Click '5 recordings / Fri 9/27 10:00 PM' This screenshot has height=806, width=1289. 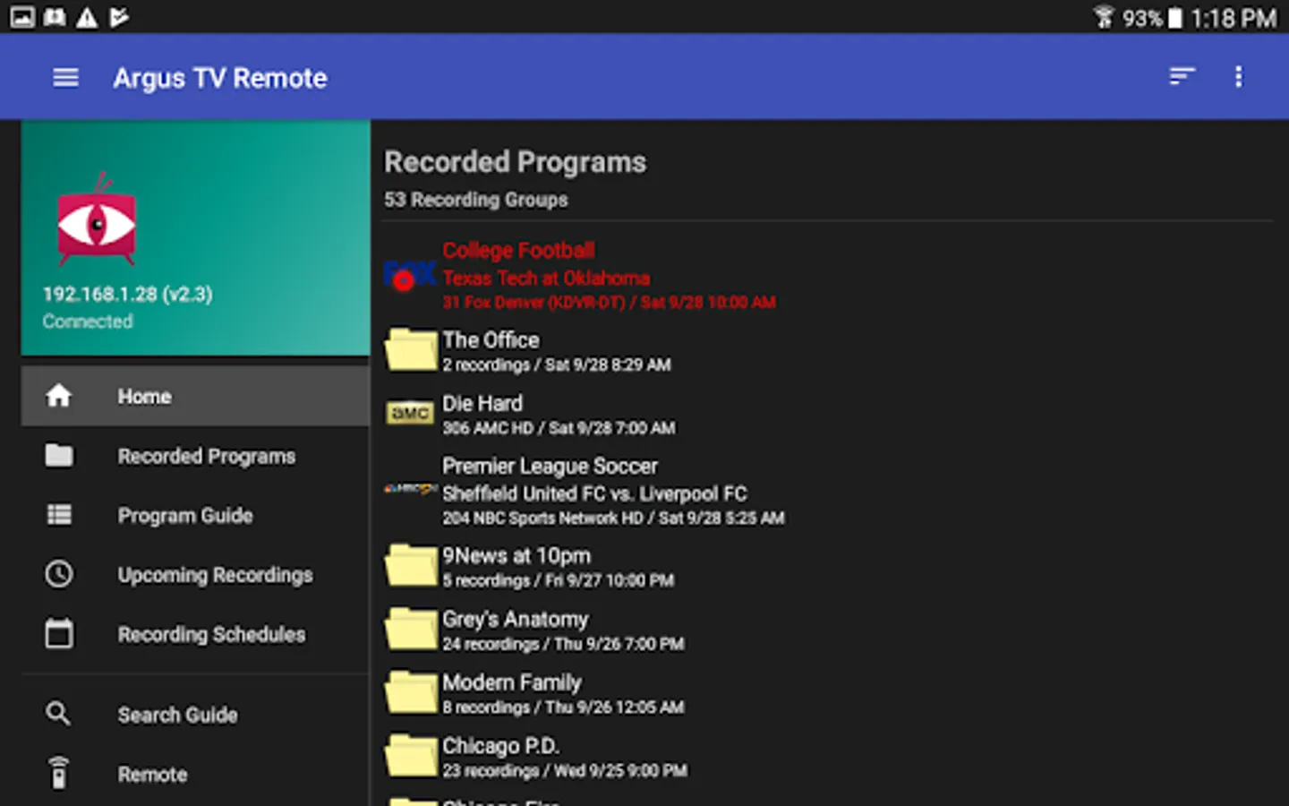click(558, 580)
